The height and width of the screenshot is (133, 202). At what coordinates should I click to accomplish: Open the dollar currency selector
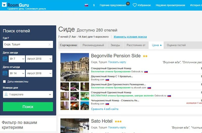(94, 5)
